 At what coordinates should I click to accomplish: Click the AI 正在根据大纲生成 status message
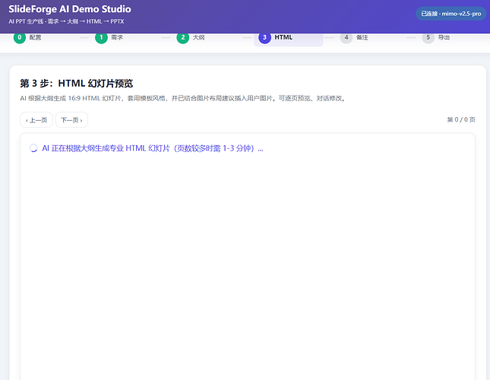[153, 148]
